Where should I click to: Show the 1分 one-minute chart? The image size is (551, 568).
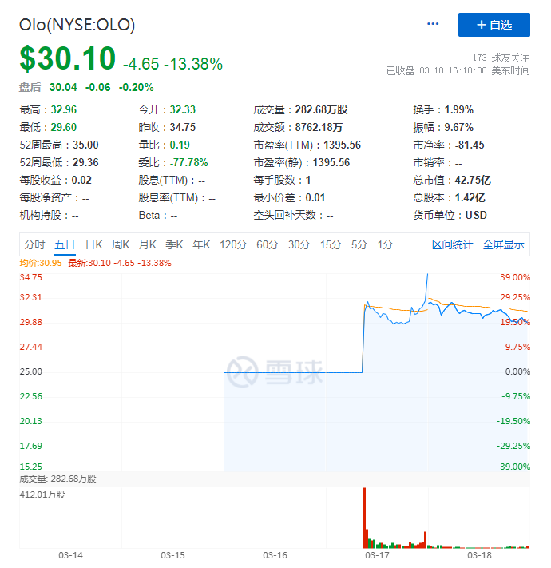pyautogui.click(x=385, y=244)
